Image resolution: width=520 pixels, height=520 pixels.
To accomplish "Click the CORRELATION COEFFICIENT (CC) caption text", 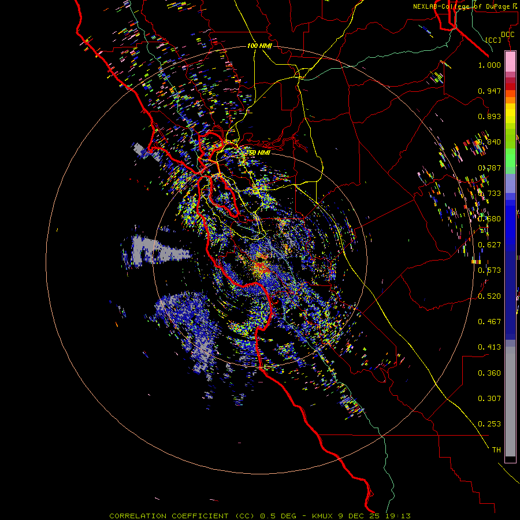I will [182, 516].
